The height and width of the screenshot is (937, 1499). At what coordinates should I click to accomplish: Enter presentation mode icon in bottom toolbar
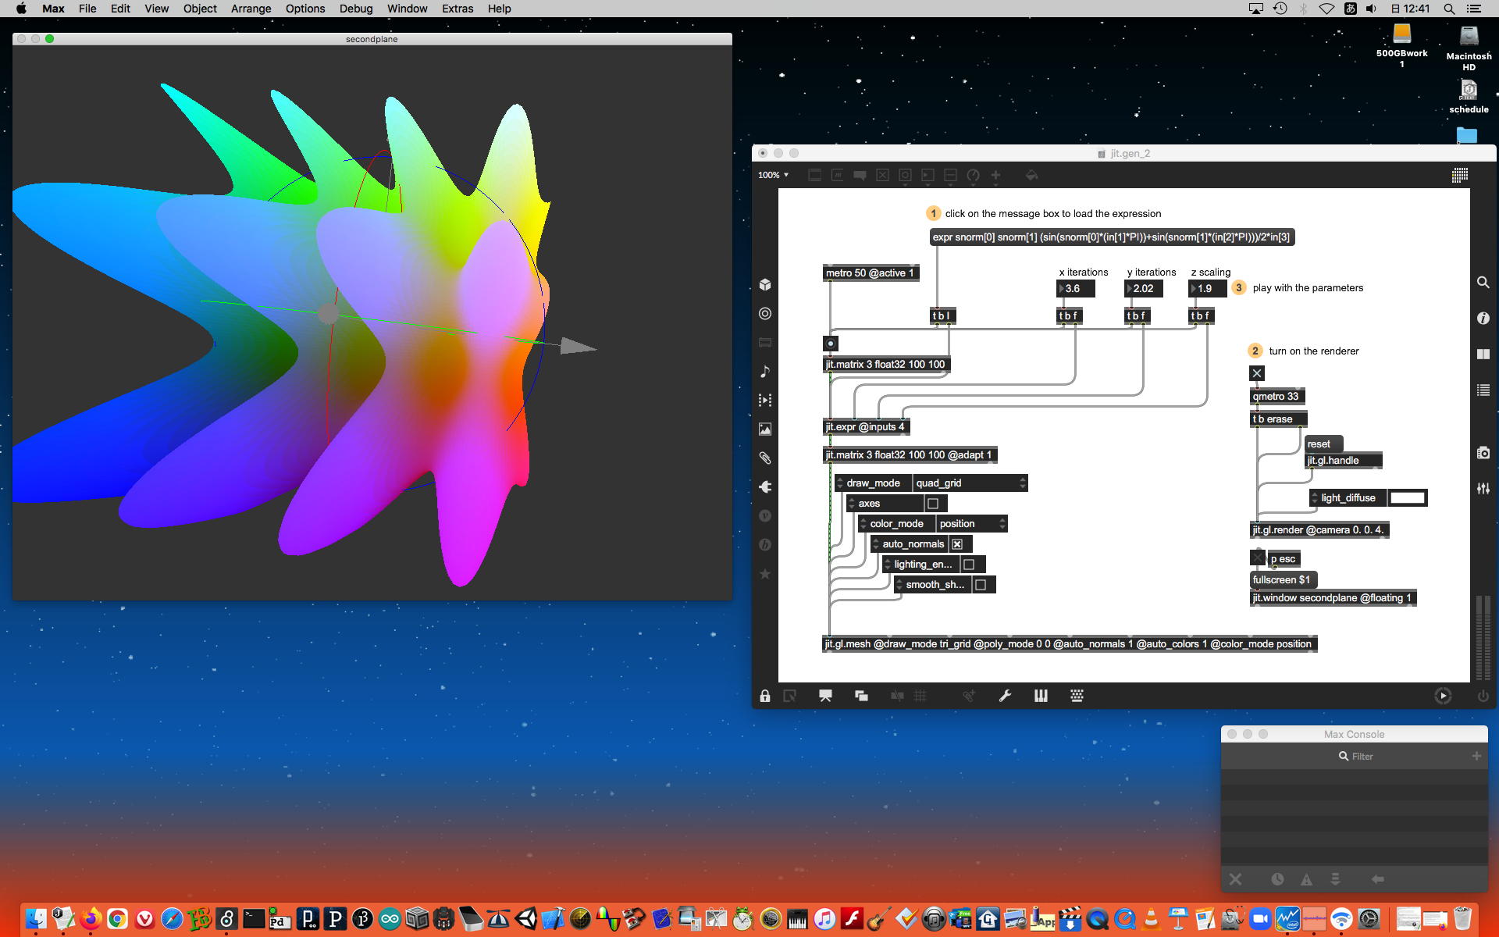coord(825,696)
